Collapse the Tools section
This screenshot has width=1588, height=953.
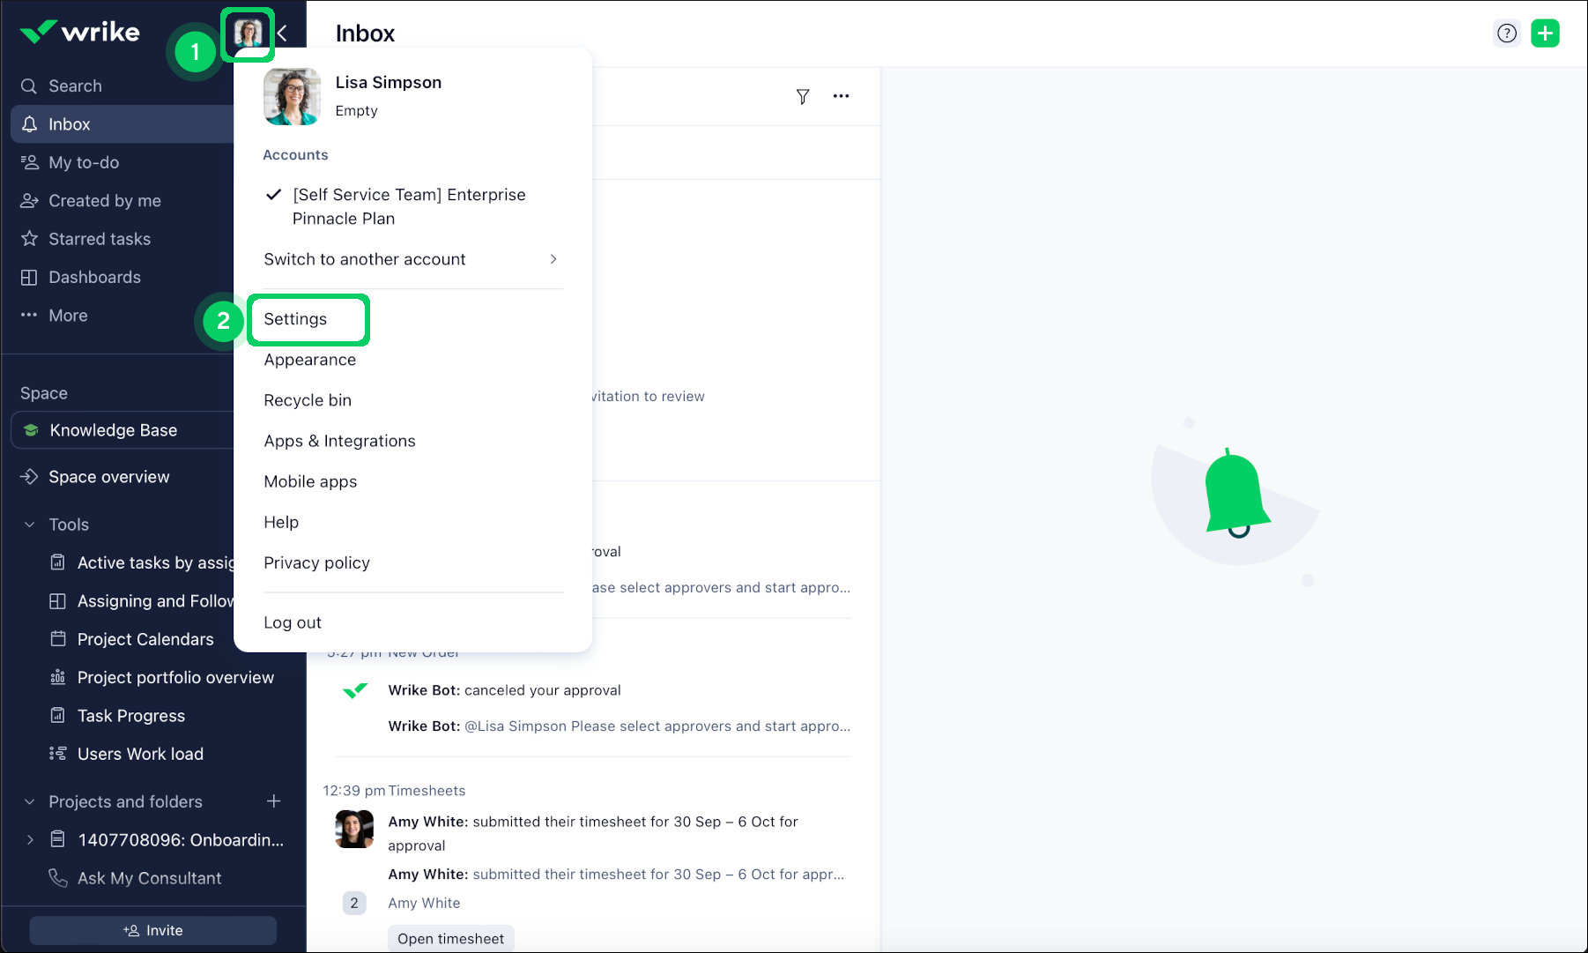point(29,524)
